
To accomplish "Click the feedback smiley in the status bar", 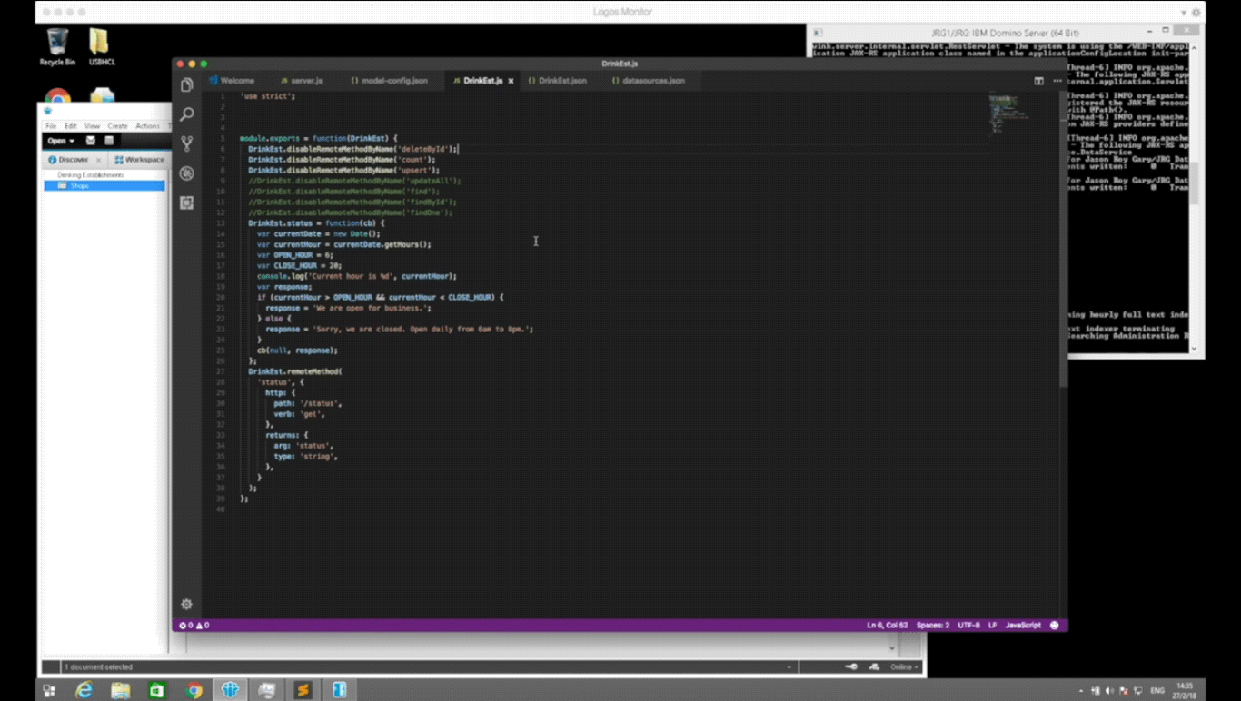I will (1054, 626).
